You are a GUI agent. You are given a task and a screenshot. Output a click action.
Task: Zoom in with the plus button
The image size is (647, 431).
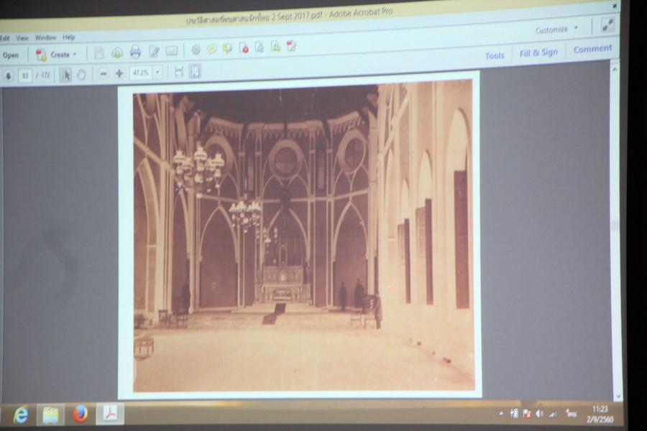(119, 73)
